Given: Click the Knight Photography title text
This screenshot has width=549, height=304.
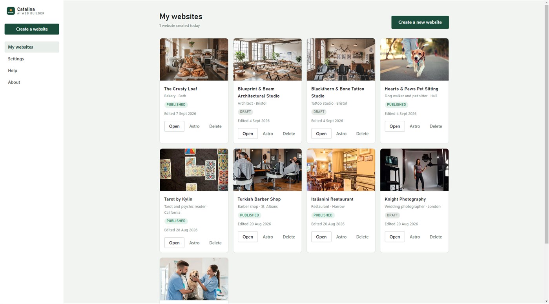Looking at the screenshot, I should tap(405, 199).
